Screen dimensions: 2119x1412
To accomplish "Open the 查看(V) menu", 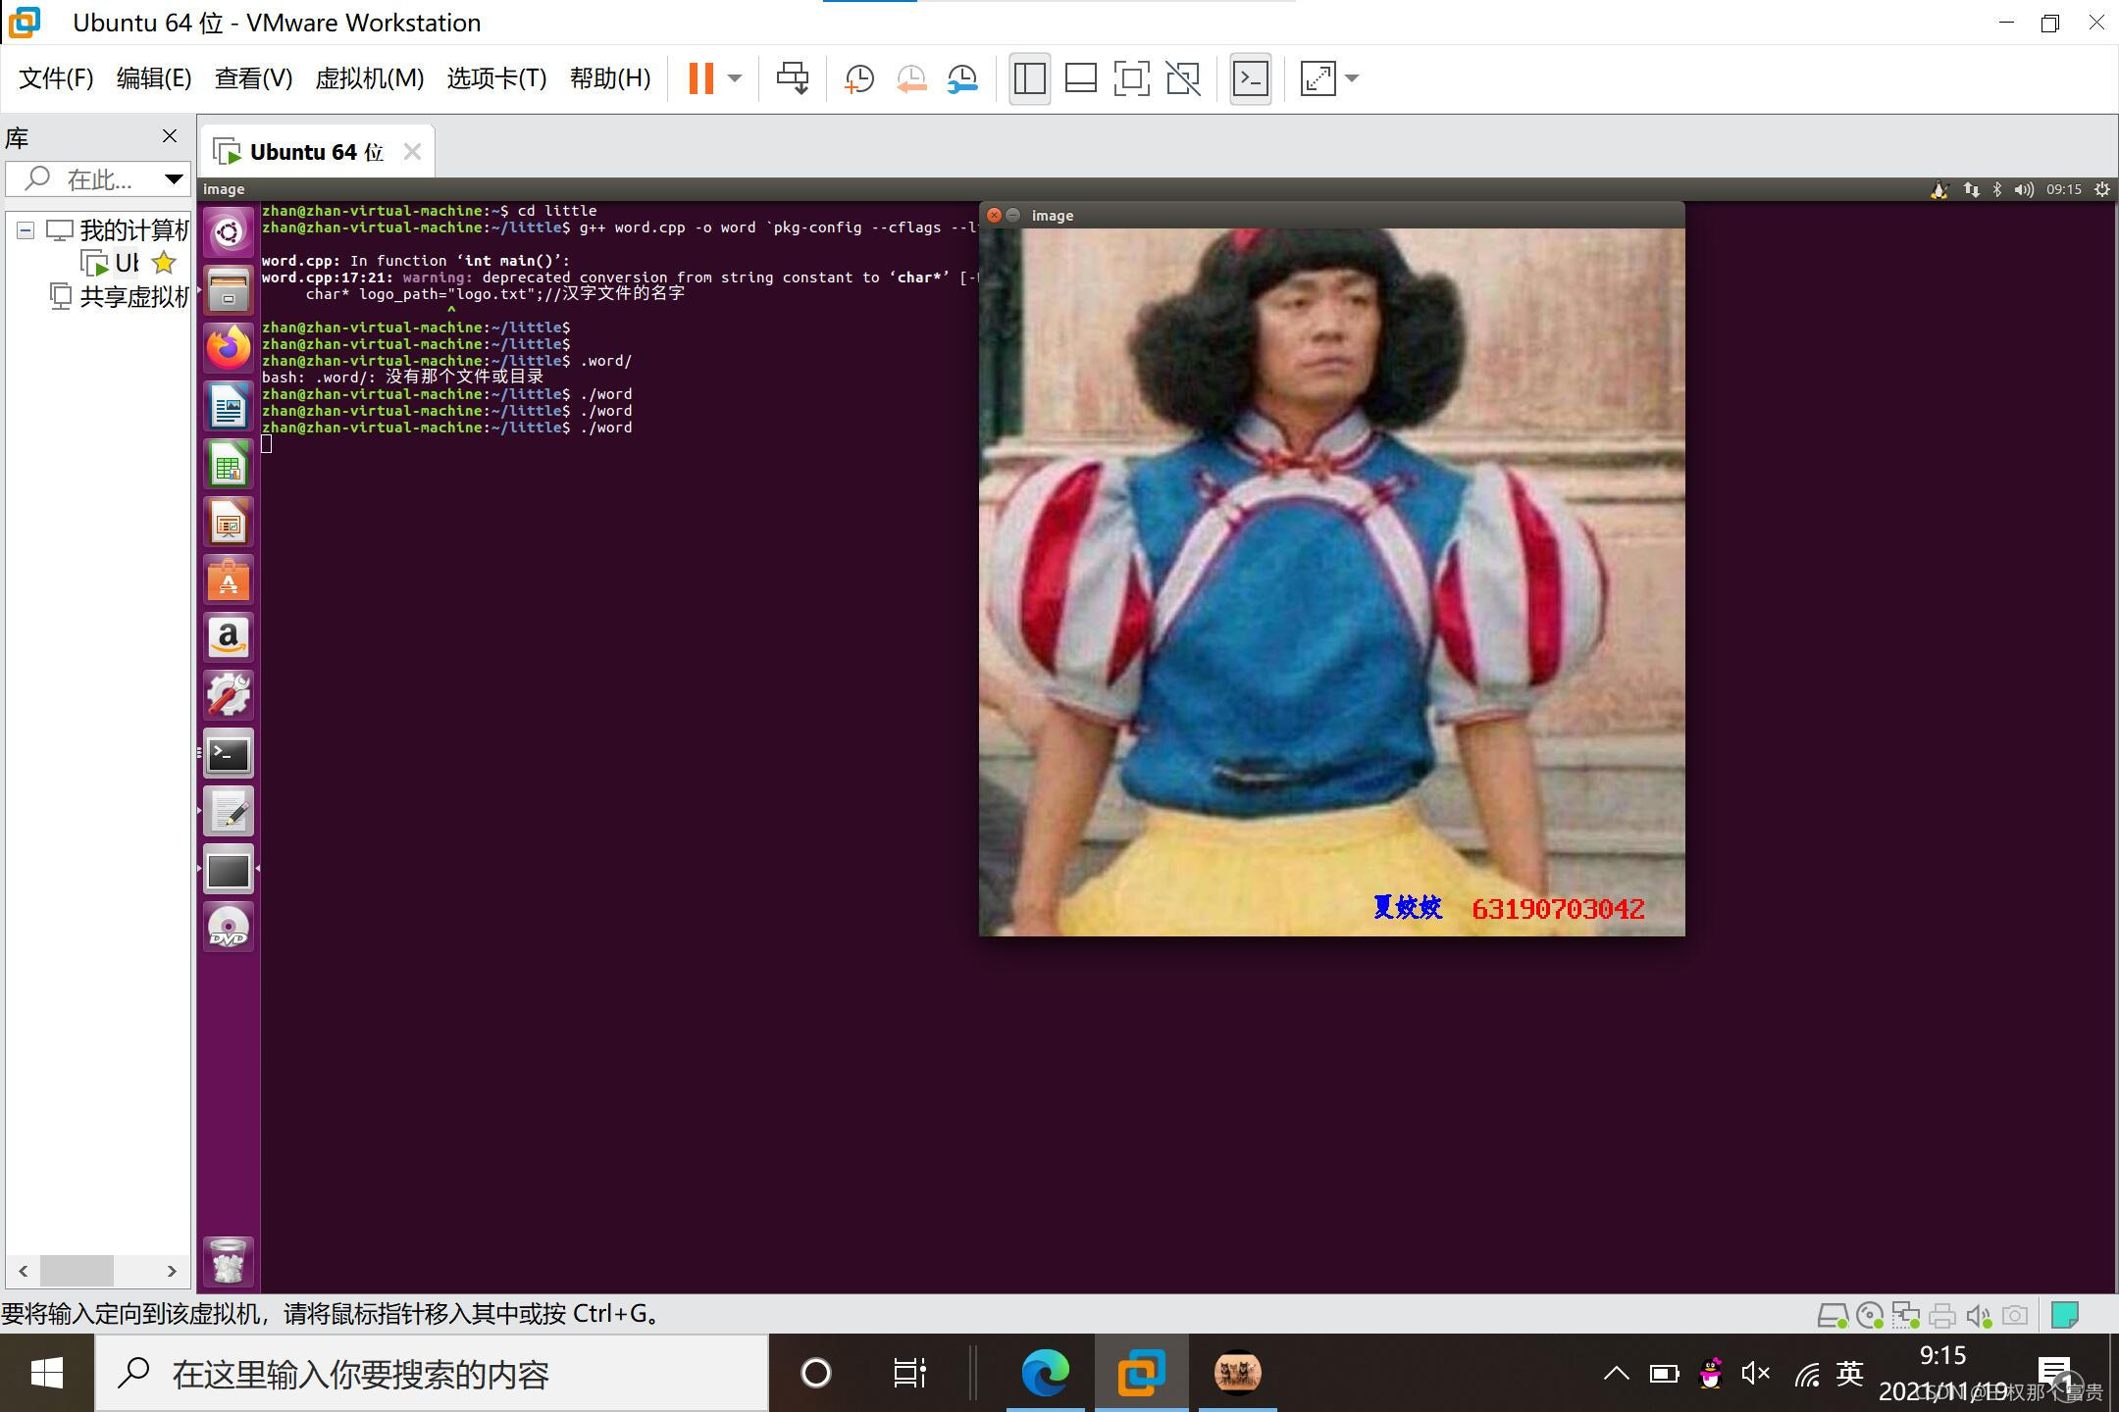I will (253, 78).
